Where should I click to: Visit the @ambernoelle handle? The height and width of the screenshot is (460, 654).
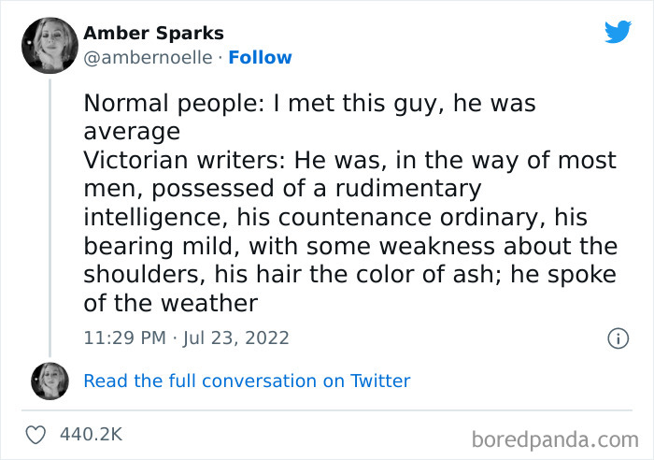(x=148, y=57)
